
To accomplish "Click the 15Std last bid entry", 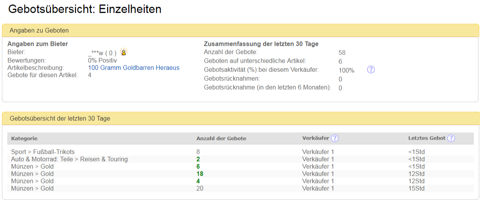I will (416, 188).
